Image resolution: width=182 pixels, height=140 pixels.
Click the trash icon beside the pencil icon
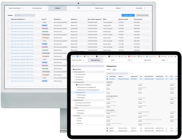(x=132, y=73)
